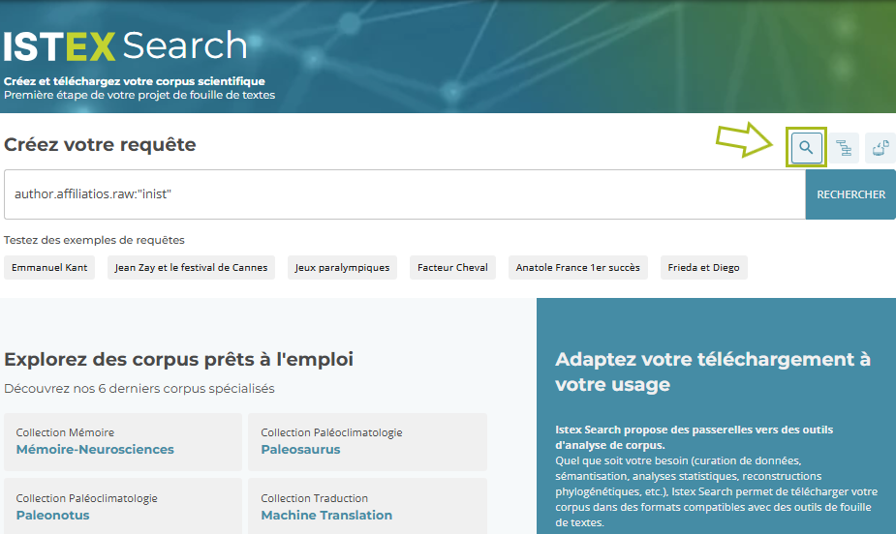The image size is (896, 534).
Task: Open the Machine Translation corpus
Action: [x=326, y=515]
